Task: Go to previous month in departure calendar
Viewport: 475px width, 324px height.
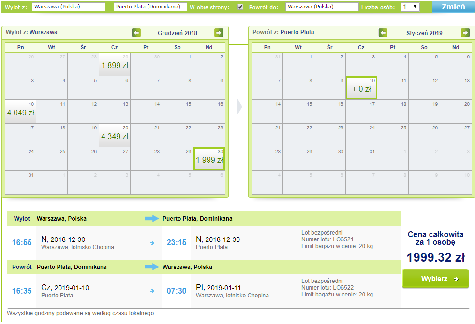Action: (136, 33)
